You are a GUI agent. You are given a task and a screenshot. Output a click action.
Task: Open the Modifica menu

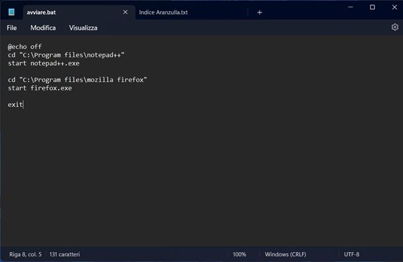coord(43,28)
